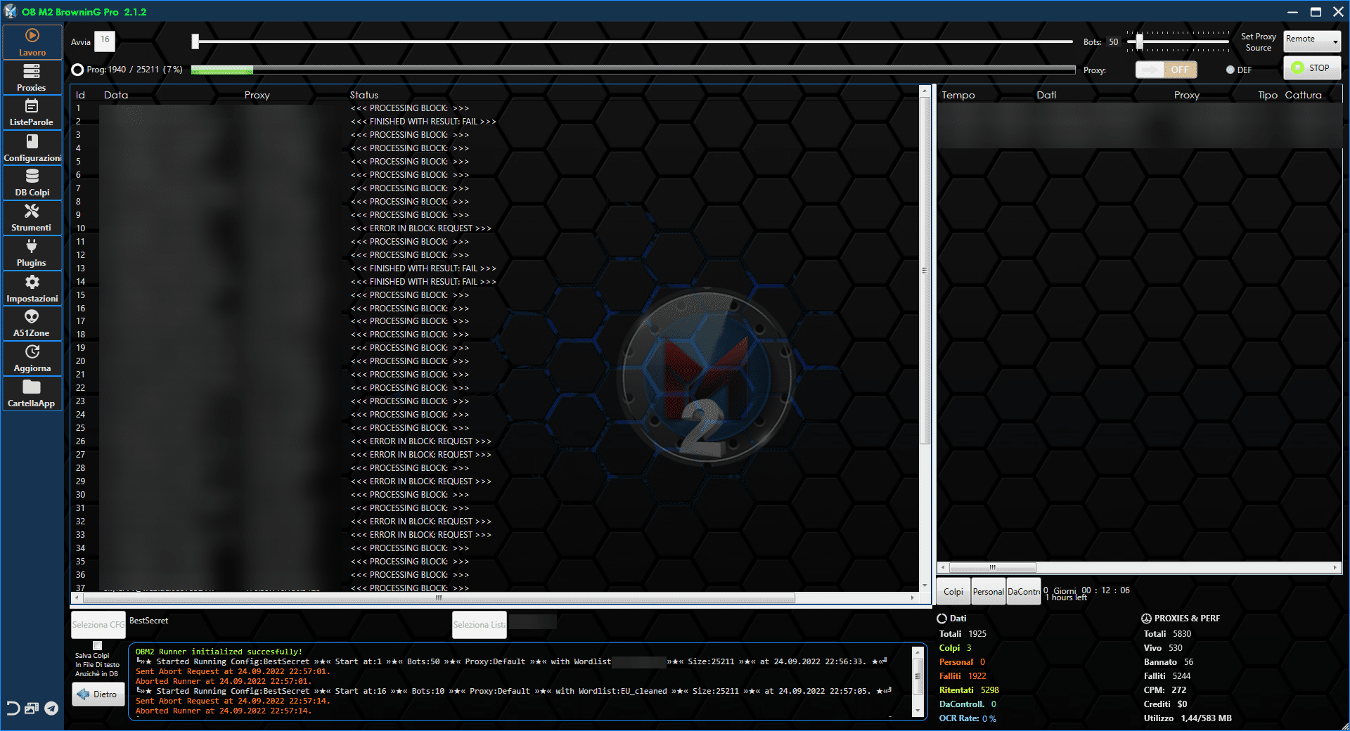Click the Bannato 56 proxy stat
This screenshot has width=1350, height=731.
(x=1169, y=662)
